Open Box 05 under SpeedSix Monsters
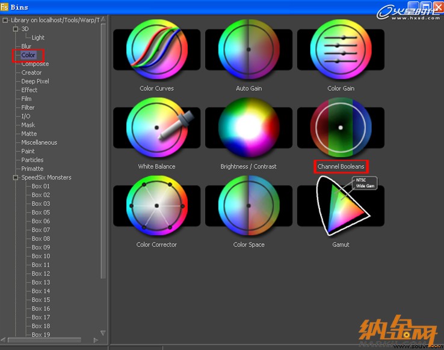444x350 pixels. pyautogui.click(x=41, y=213)
